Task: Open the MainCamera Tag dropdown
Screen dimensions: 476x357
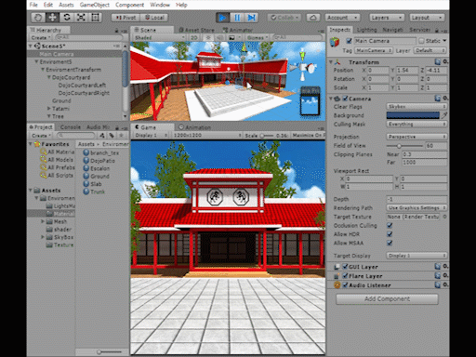Action: [374, 50]
